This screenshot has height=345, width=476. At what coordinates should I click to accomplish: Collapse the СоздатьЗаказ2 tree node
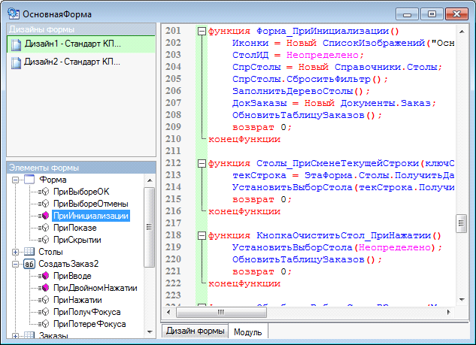point(15,264)
